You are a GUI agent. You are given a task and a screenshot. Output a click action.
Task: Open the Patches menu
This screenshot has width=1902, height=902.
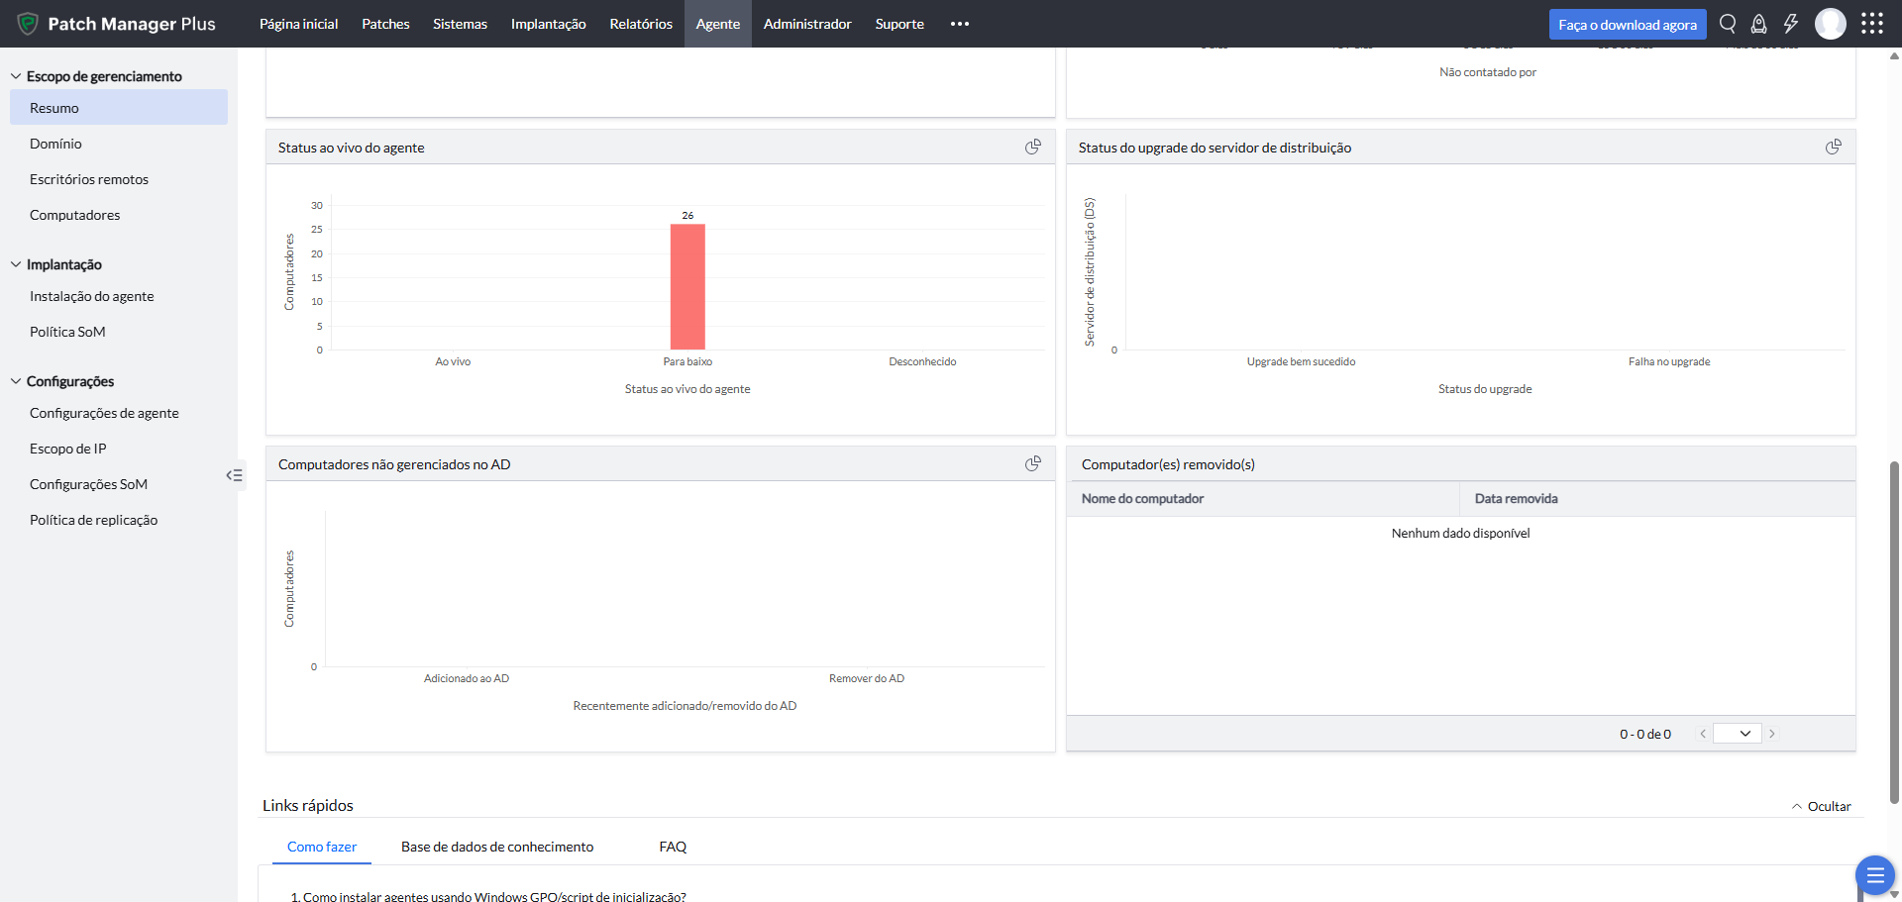385,24
